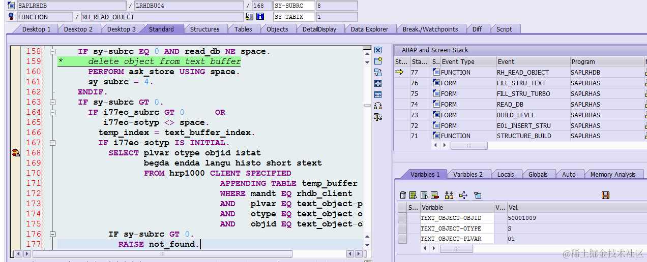The height and width of the screenshot is (262, 647).
Task: Click the program icon beside SAPLRHDB
Action: [11, 6]
